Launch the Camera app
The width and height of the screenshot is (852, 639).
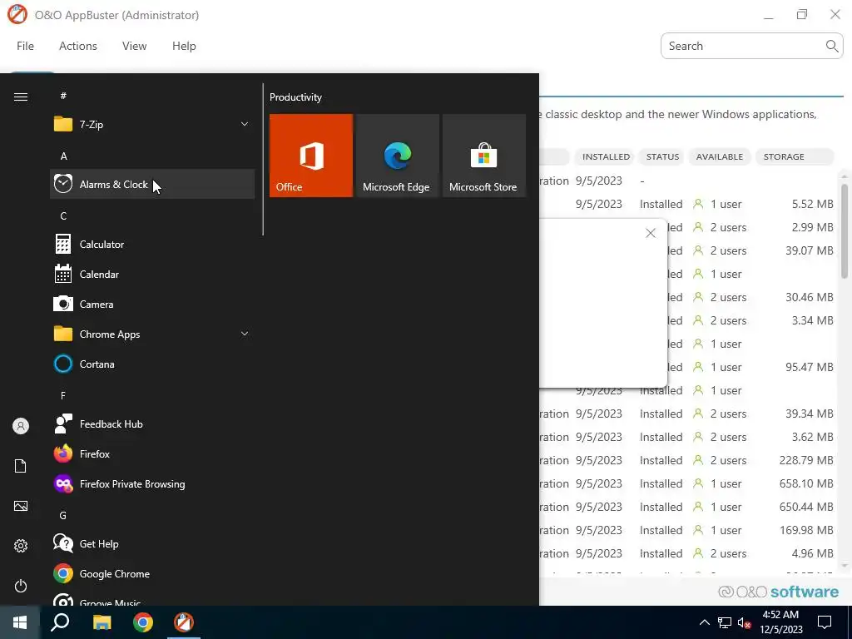(x=152, y=305)
